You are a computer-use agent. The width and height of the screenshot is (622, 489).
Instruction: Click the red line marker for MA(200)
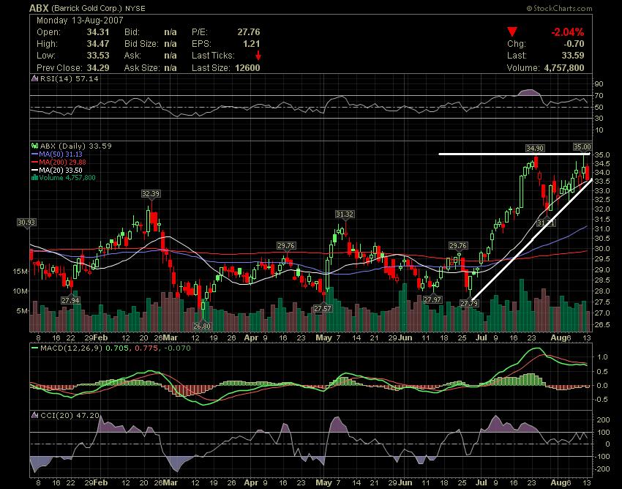tap(35, 163)
